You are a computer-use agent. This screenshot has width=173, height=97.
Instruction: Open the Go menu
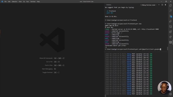coord(24,2)
